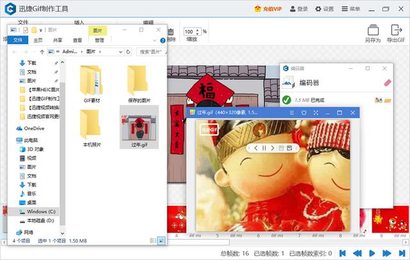
Task: Select Windows (C:) in the navigation pane
Action: (x=41, y=211)
